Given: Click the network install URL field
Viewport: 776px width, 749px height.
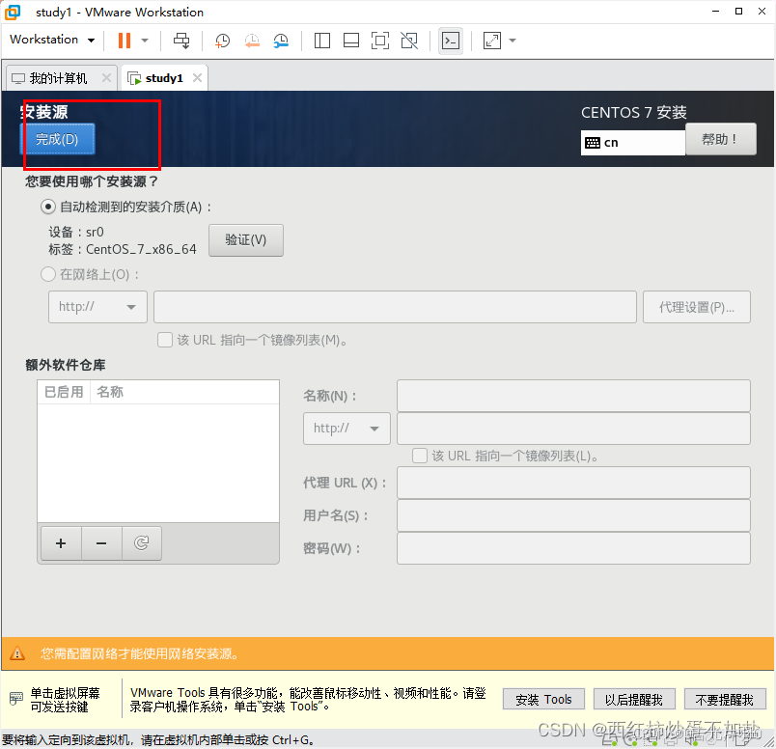Looking at the screenshot, I should pyautogui.click(x=395, y=307).
